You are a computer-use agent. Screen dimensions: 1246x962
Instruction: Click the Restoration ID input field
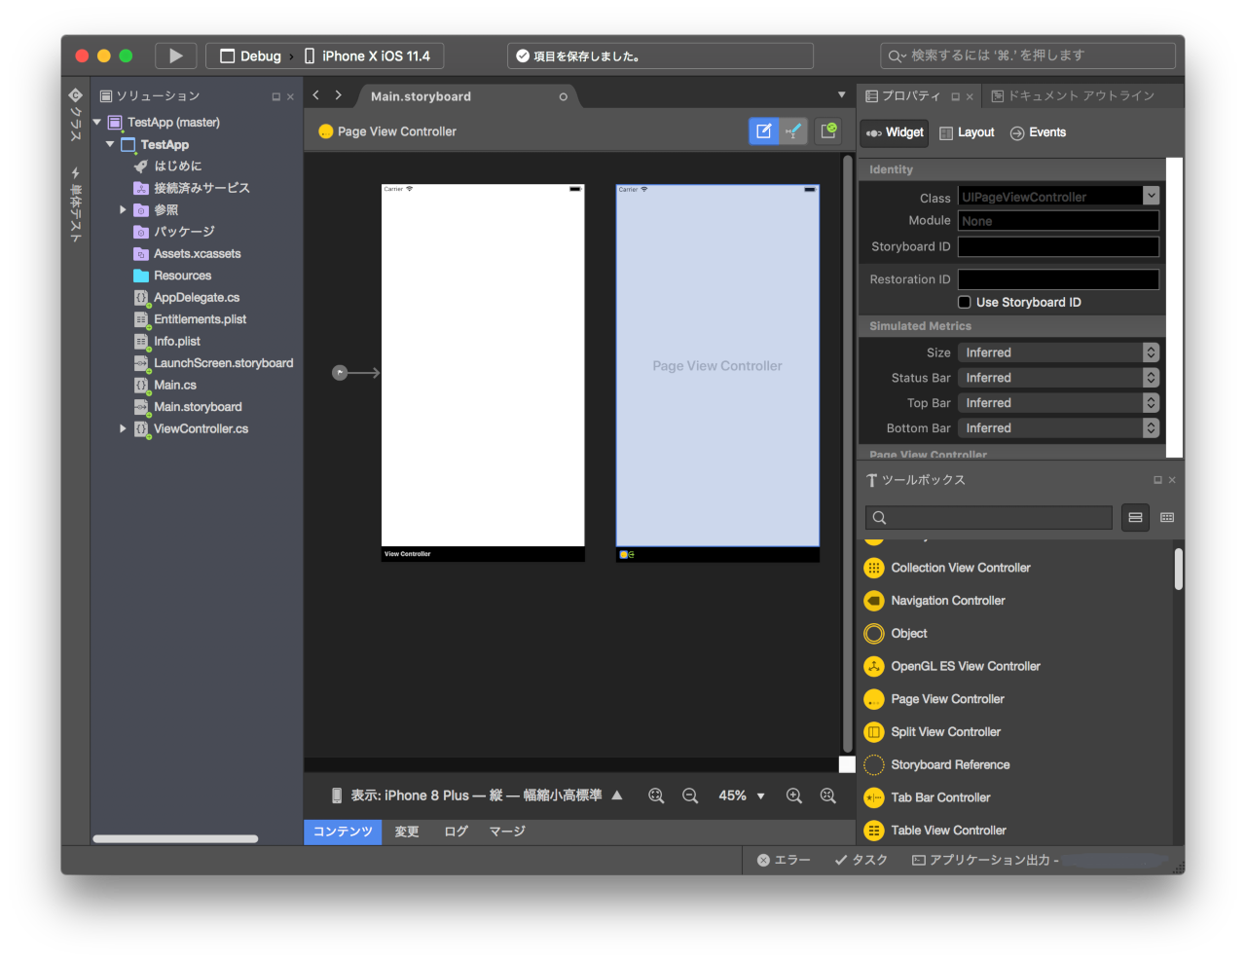click(x=1058, y=279)
